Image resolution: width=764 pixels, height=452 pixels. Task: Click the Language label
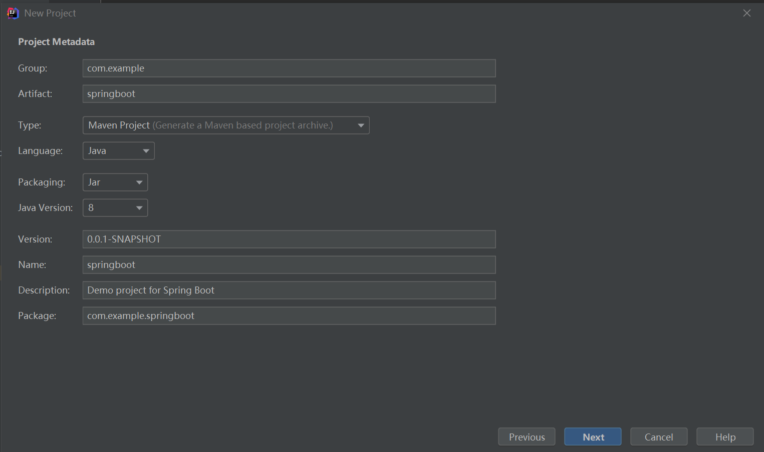(41, 151)
